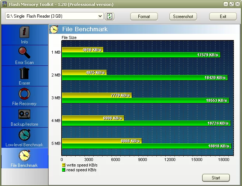Click the 4616 KB/s write bar
Viewport: 242px width, 186px height.
(83, 50)
